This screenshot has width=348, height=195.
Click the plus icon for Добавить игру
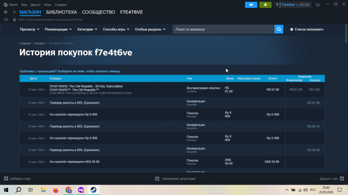point(6,179)
